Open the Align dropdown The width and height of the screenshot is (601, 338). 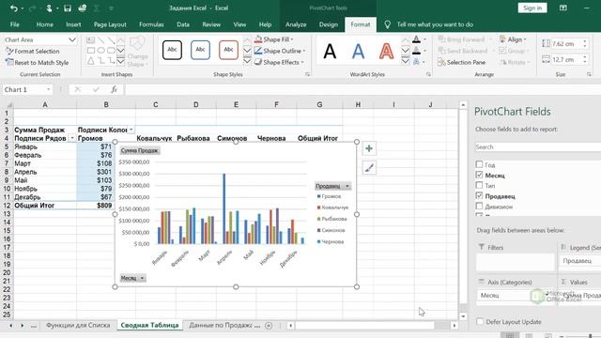[x=525, y=39]
